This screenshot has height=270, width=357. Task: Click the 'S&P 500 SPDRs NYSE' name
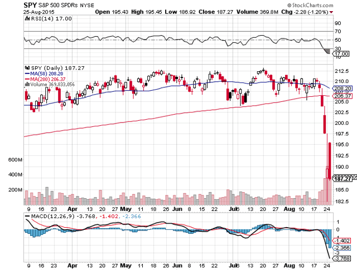(x=66, y=5)
